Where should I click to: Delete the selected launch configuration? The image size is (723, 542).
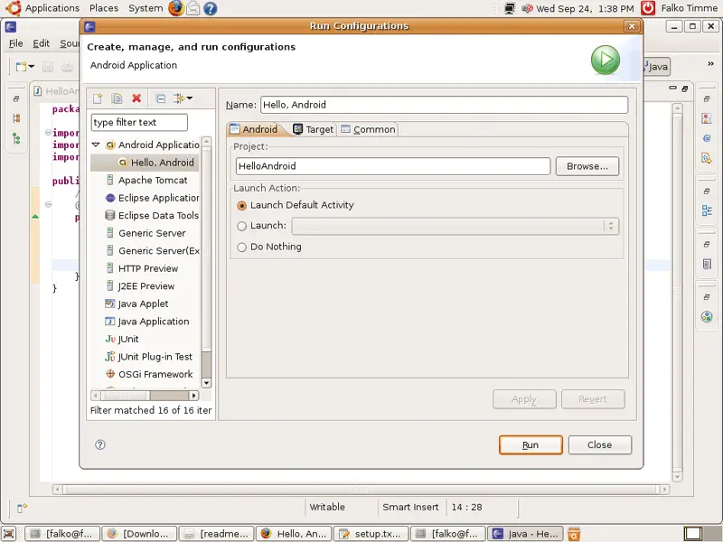coord(136,98)
